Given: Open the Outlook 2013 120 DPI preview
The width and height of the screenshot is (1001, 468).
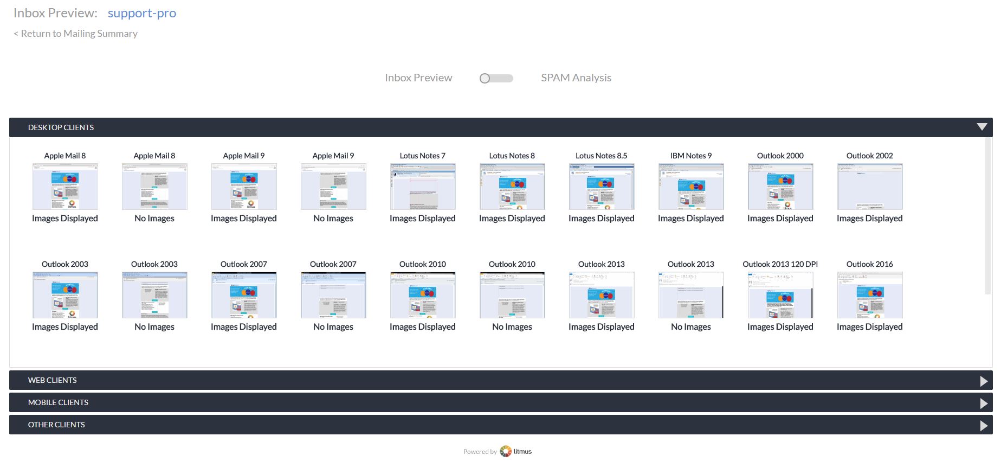Looking at the screenshot, I should [780, 295].
